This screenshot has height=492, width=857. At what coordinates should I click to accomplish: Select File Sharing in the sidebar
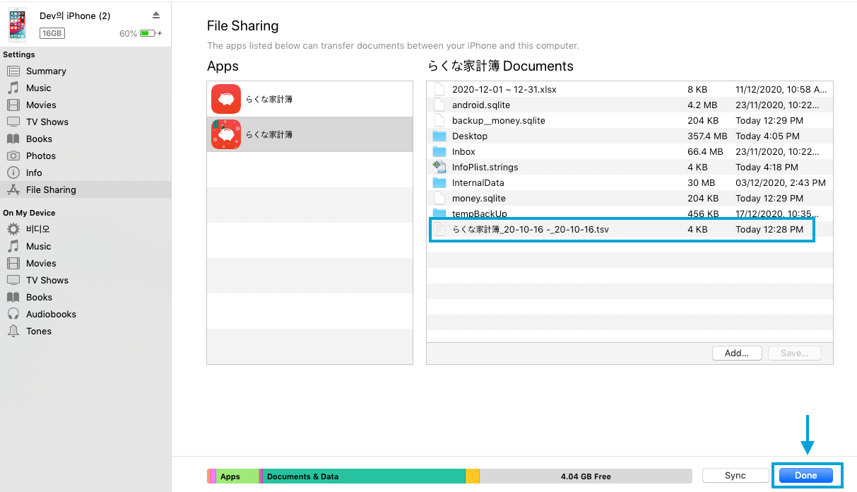[x=51, y=189]
